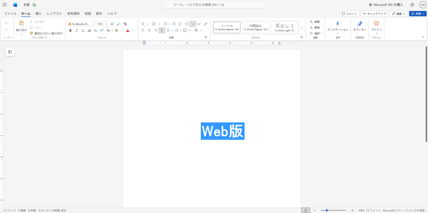
Task: Click the red font color swatch
Action: point(127,30)
